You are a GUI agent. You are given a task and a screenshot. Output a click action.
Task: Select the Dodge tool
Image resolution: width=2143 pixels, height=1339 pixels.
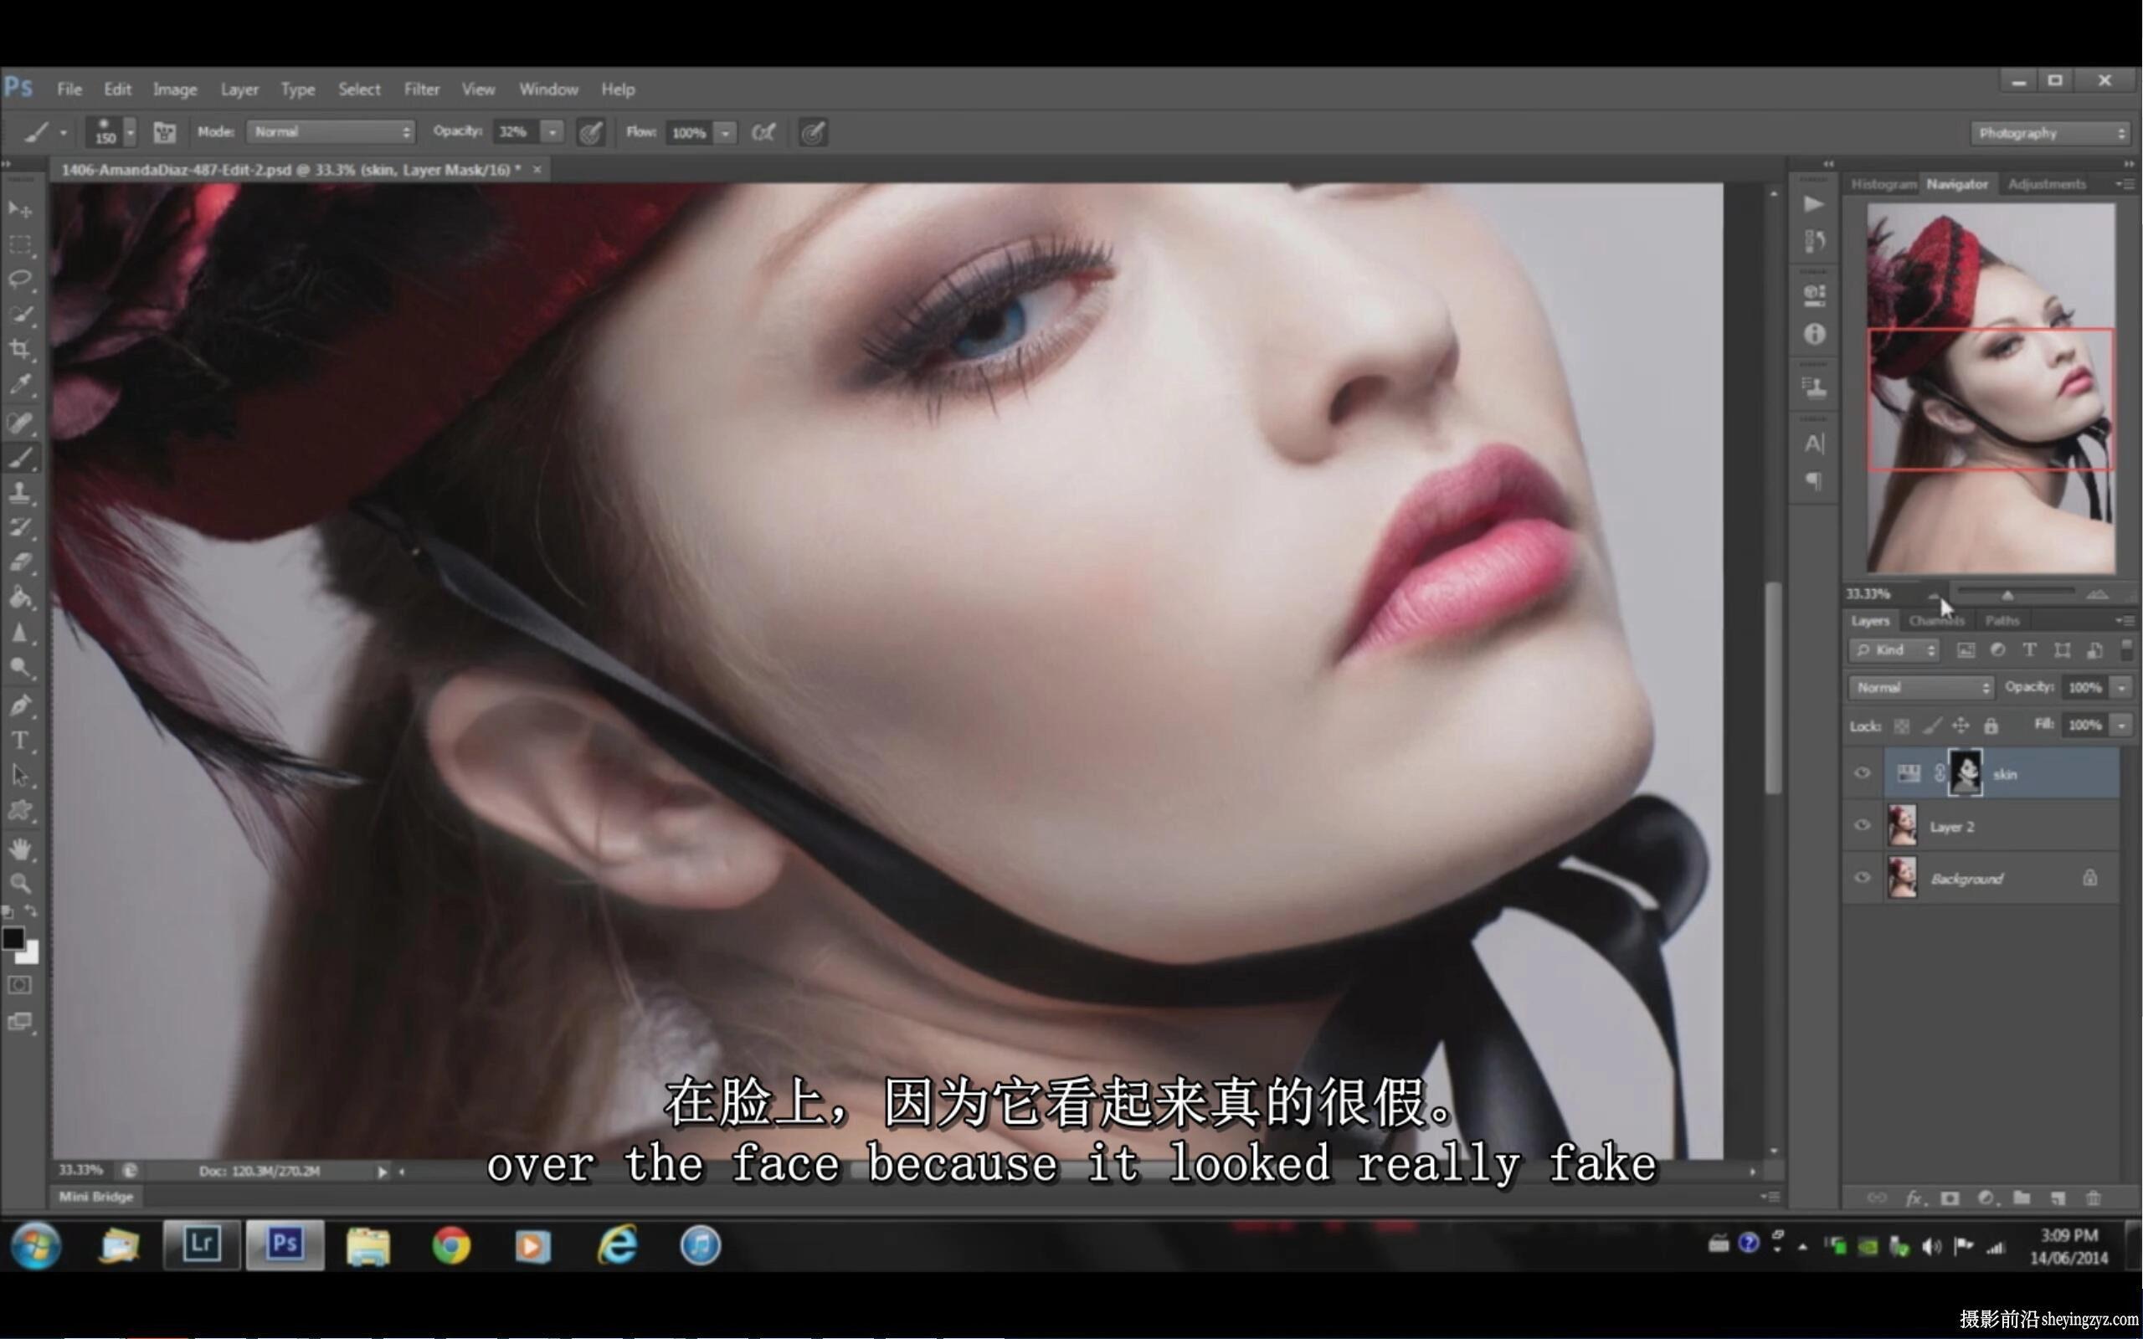click(x=19, y=668)
